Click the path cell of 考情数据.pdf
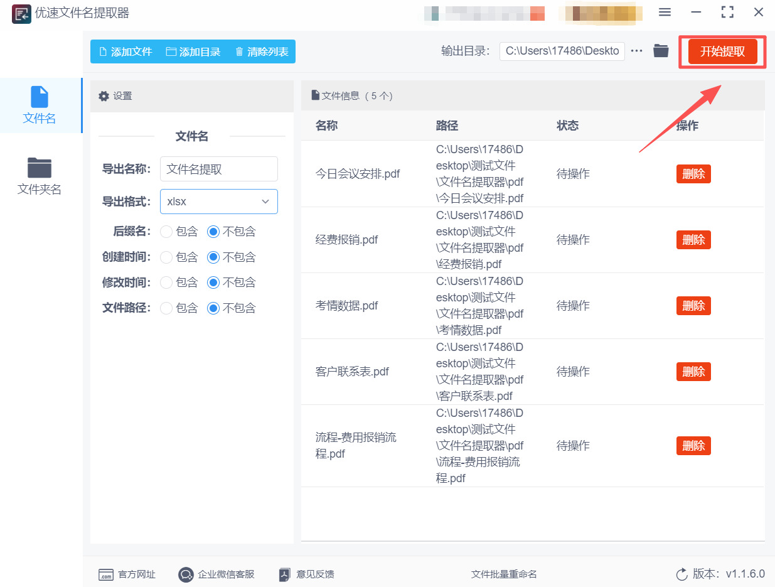Image resolution: width=775 pixels, height=587 pixels. point(480,306)
